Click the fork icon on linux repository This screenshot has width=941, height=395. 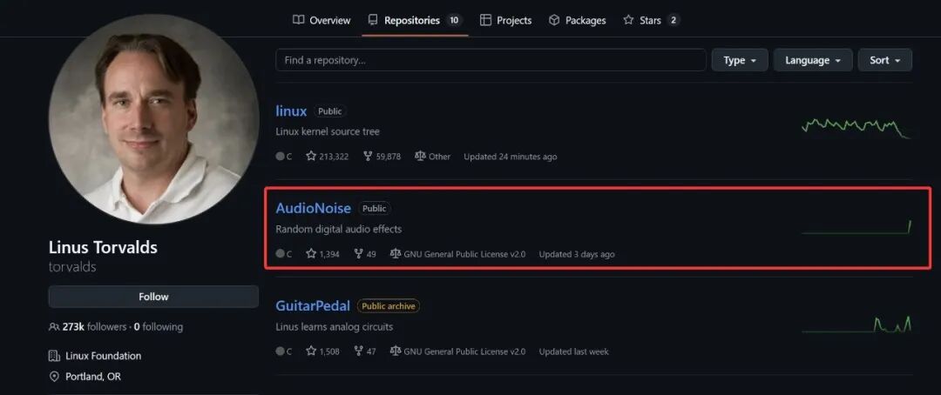tap(368, 157)
